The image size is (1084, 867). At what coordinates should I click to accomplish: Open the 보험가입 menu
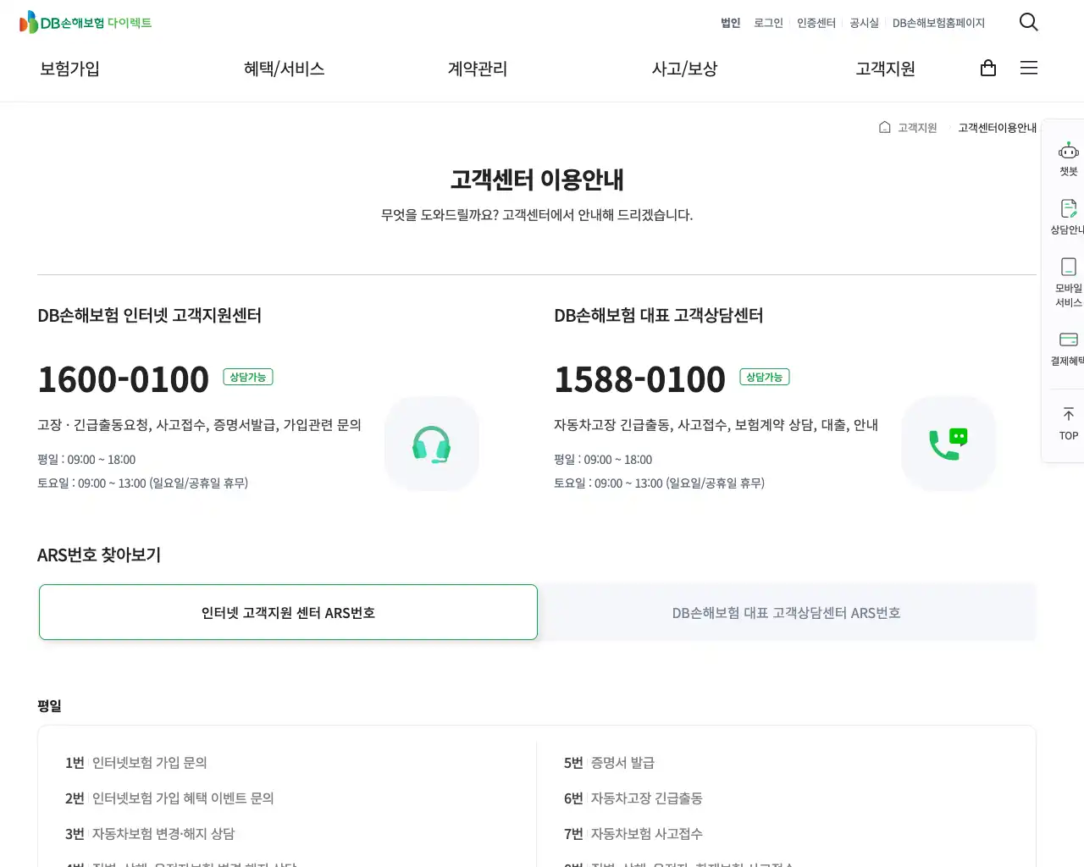pyautogui.click(x=69, y=69)
